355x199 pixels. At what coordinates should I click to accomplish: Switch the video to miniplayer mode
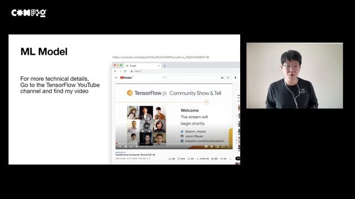click(217, 146)
